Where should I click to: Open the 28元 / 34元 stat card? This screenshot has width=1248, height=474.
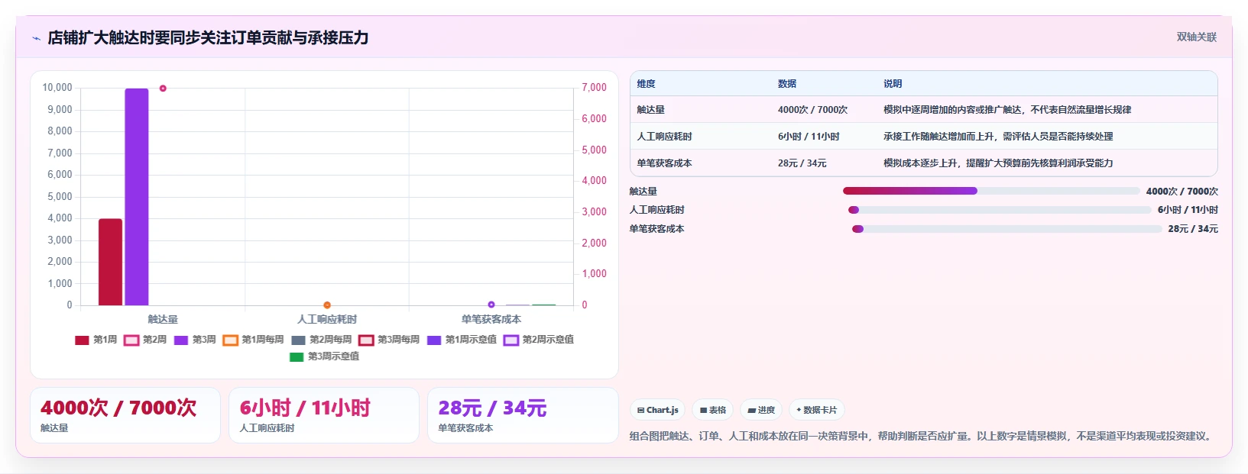point(523,415)
